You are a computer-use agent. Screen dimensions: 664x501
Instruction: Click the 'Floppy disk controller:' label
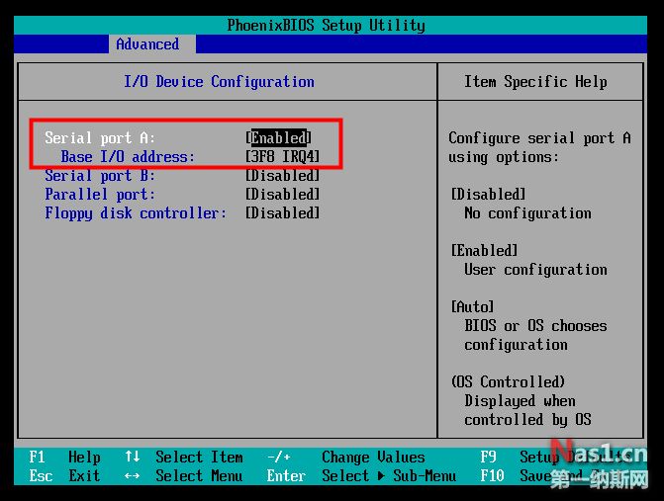click(x=136, y=213)
